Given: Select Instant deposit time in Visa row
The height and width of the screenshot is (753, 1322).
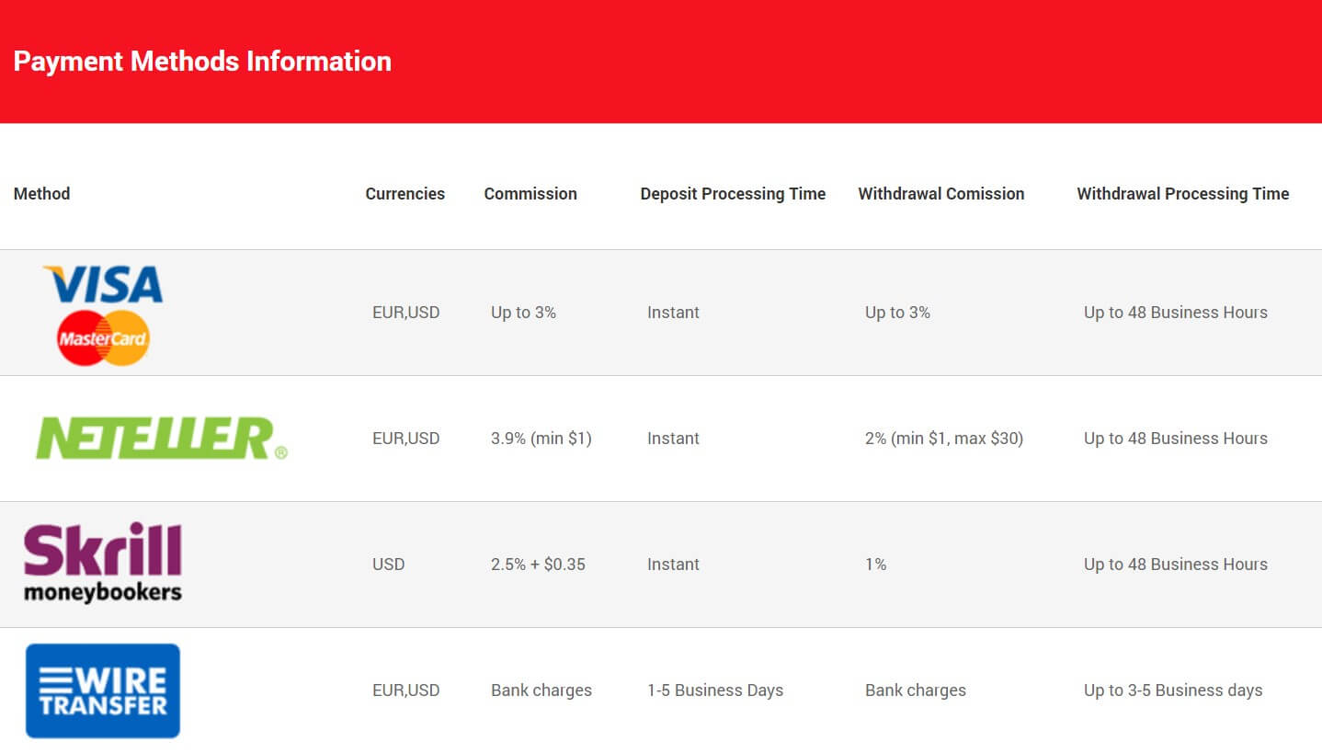Looking at the screenshot, I should tap(673, 313).
